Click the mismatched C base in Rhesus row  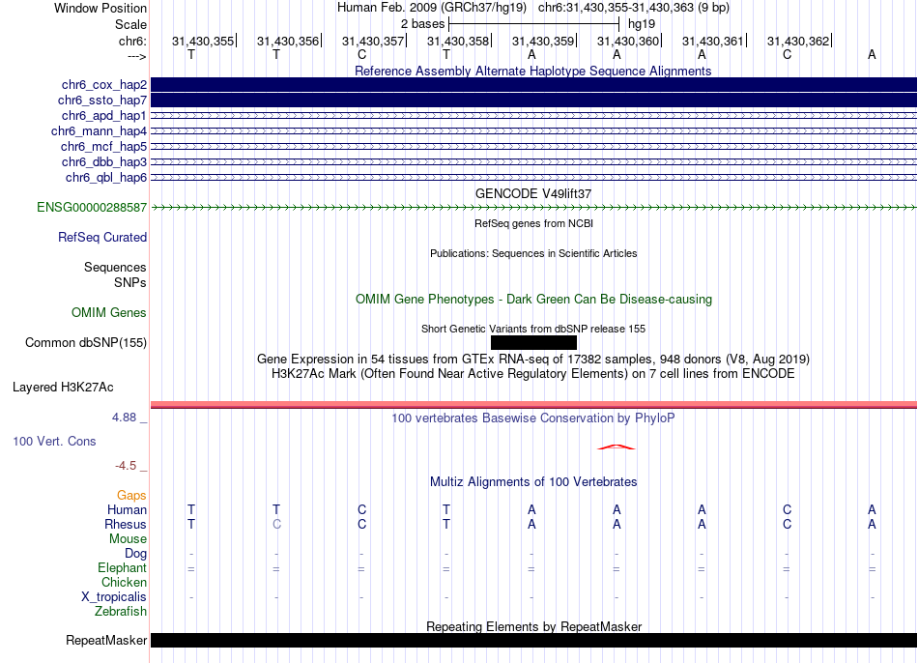click(x=276, y=524)
